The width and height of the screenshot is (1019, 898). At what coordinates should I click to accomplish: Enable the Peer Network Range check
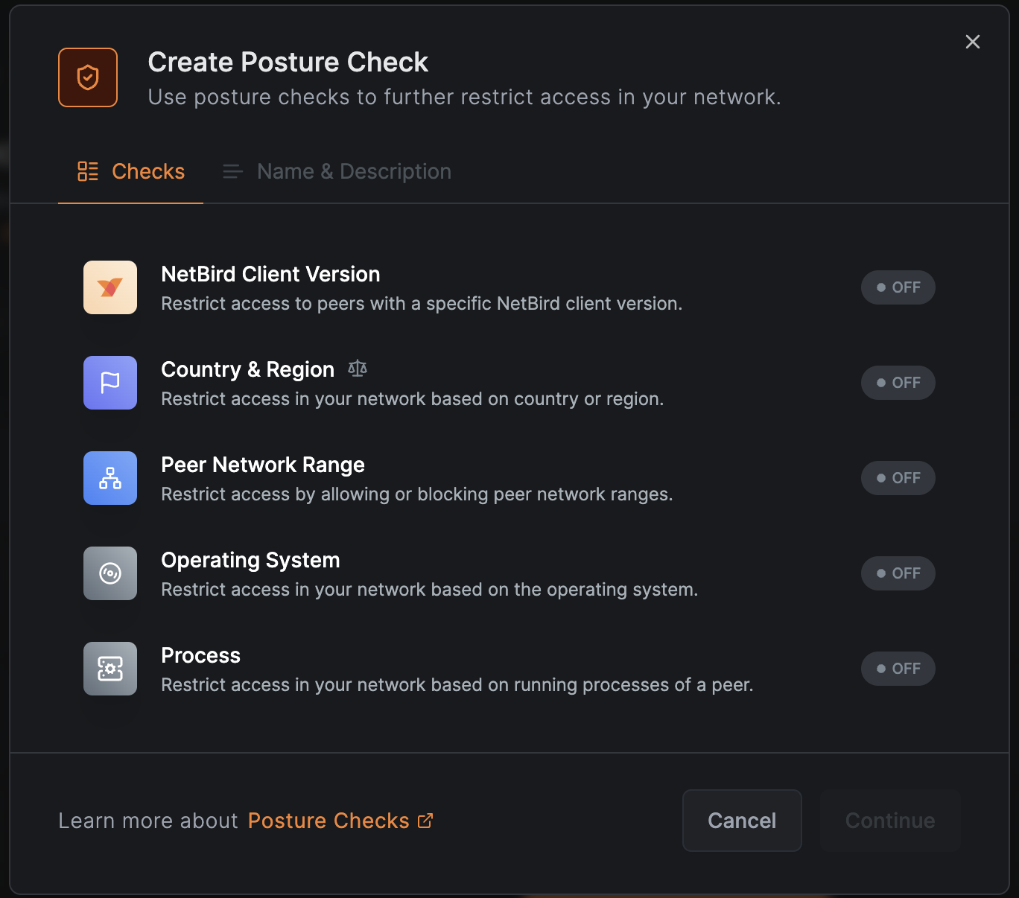click(898, 478)
